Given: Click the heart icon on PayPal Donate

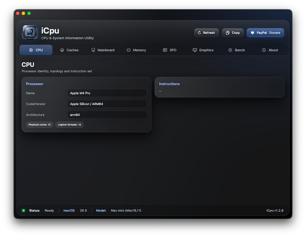Looking at the screenshot, I should [x=252, y=33].
